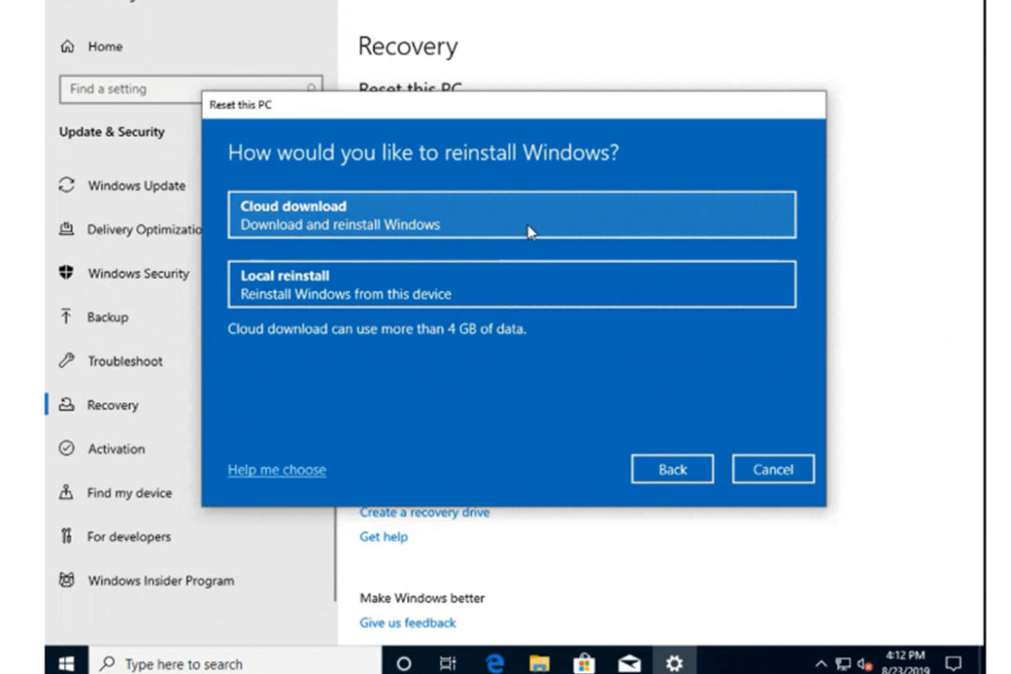This screenshot has height=674, width=1011.
Task: Choose the Local reinstall option
Action: pos(512,284)
